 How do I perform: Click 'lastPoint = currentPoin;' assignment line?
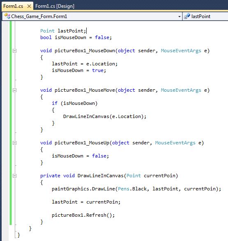86,202
